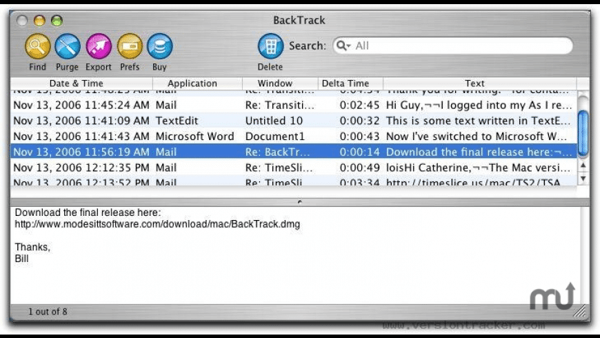This screenshot has width=600, height=338.
Task: Click the list scroll up arrow
Action: coord(583,166)
